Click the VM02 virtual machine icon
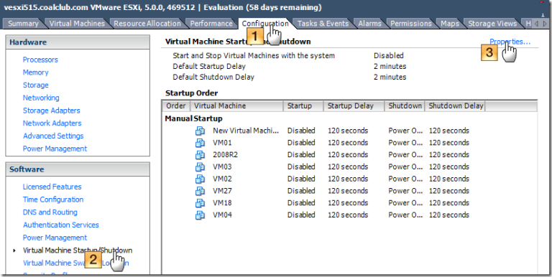552x277 pixels. tap(200, 179)
